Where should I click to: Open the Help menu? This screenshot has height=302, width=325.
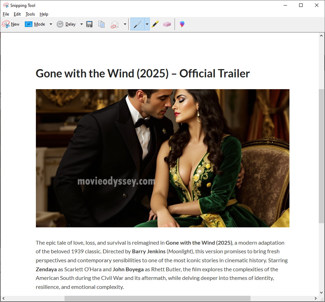coord(44,14)
